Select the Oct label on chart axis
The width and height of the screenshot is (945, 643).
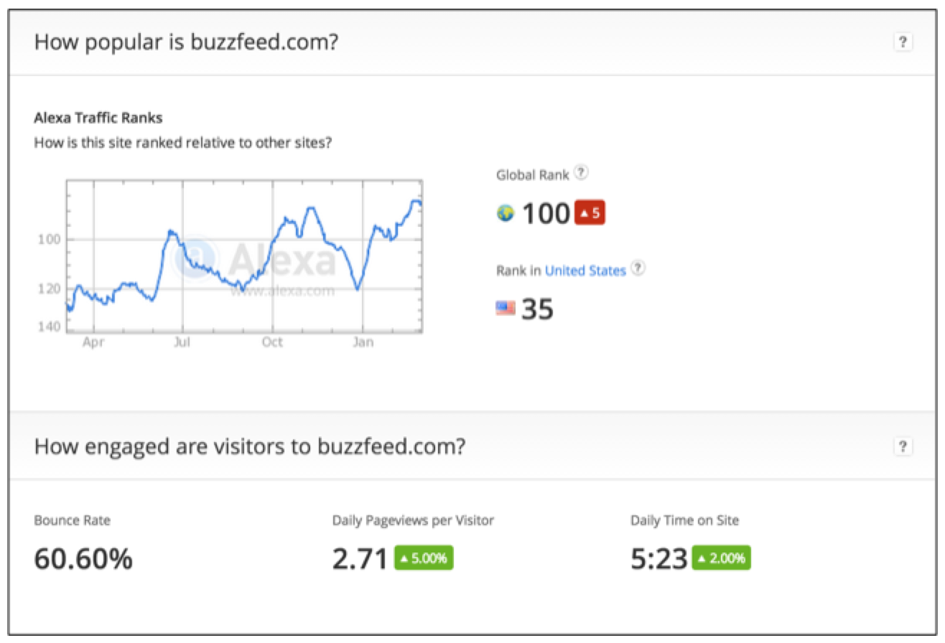(272, 343)
